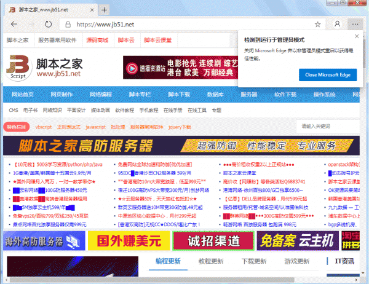Switch to the 游戏更新 tab
This screenshot has width=369, height=284.
[297, 261]
